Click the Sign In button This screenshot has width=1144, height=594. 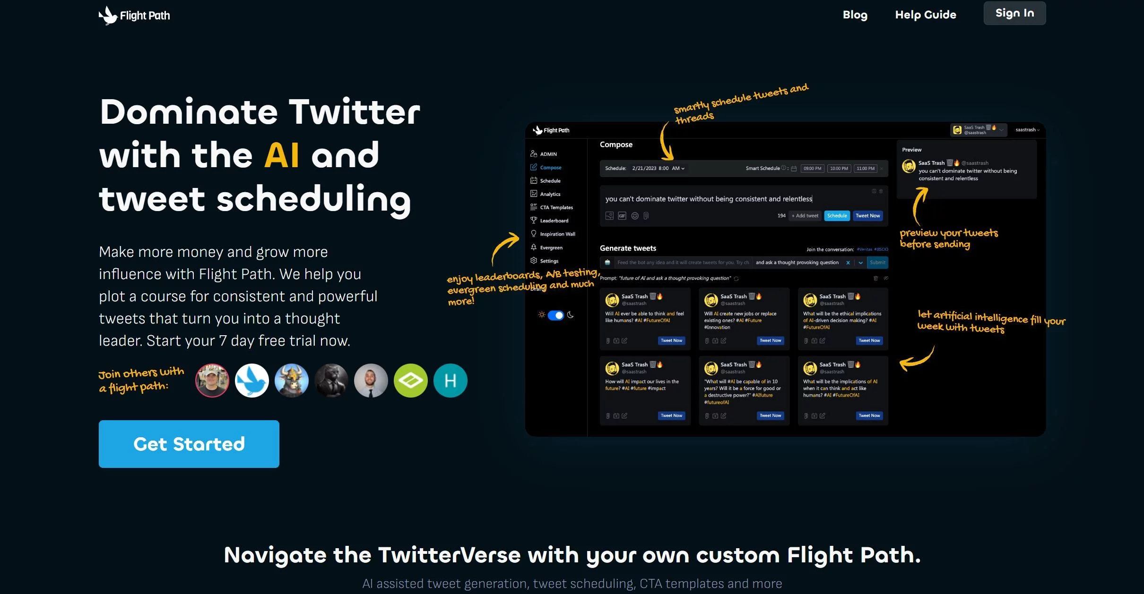[x=1014, y=13]
